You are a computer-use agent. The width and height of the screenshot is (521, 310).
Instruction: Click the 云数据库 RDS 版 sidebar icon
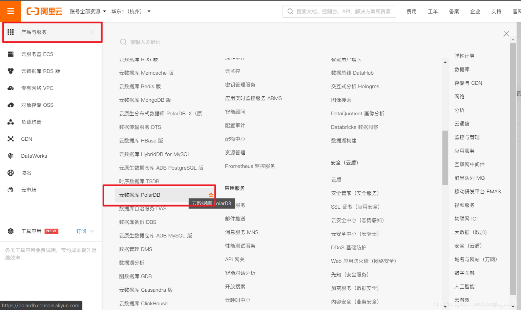click(11, 71)
